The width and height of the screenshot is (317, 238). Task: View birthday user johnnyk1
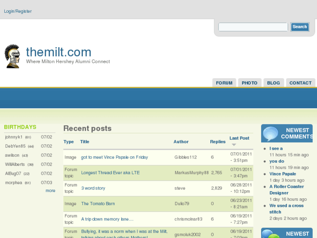(14, 137)
